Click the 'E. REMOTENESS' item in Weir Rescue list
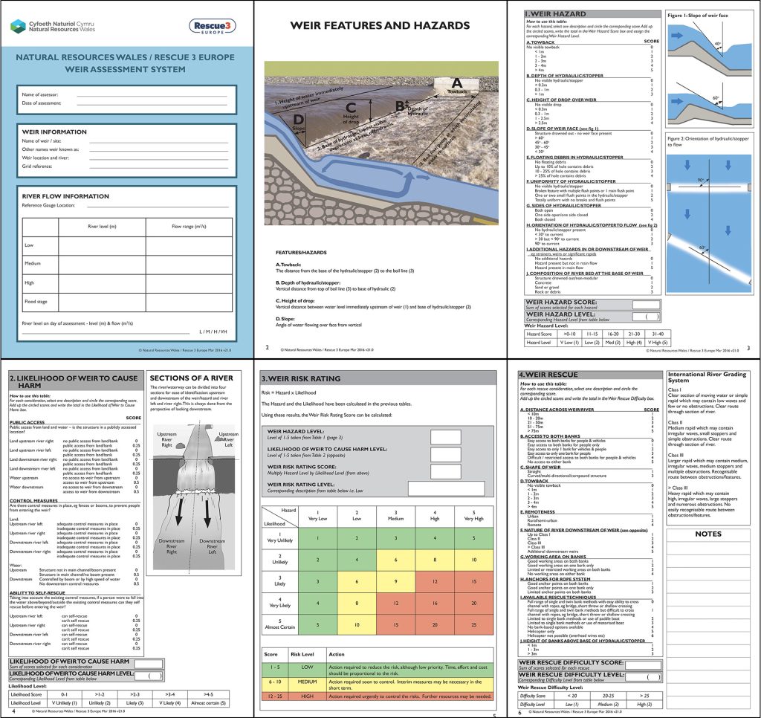 (537, 511)
